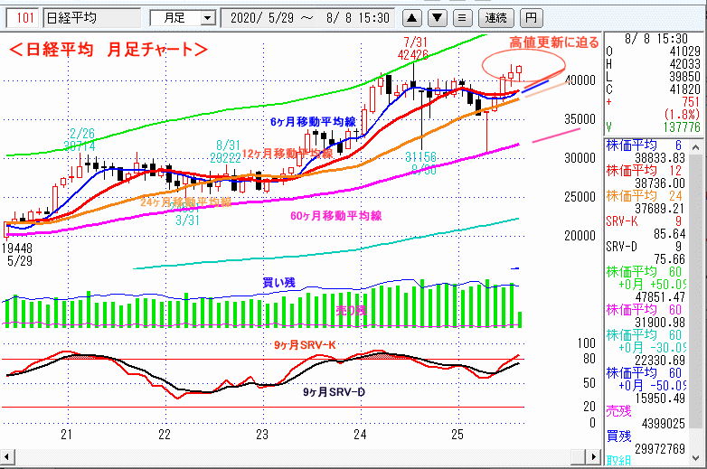
Task: Click the value 15950.49
Action: click(660, 399)
